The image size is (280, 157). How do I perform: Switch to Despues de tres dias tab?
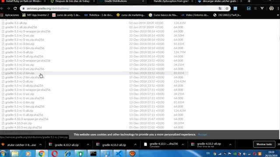tap(73, 1)
